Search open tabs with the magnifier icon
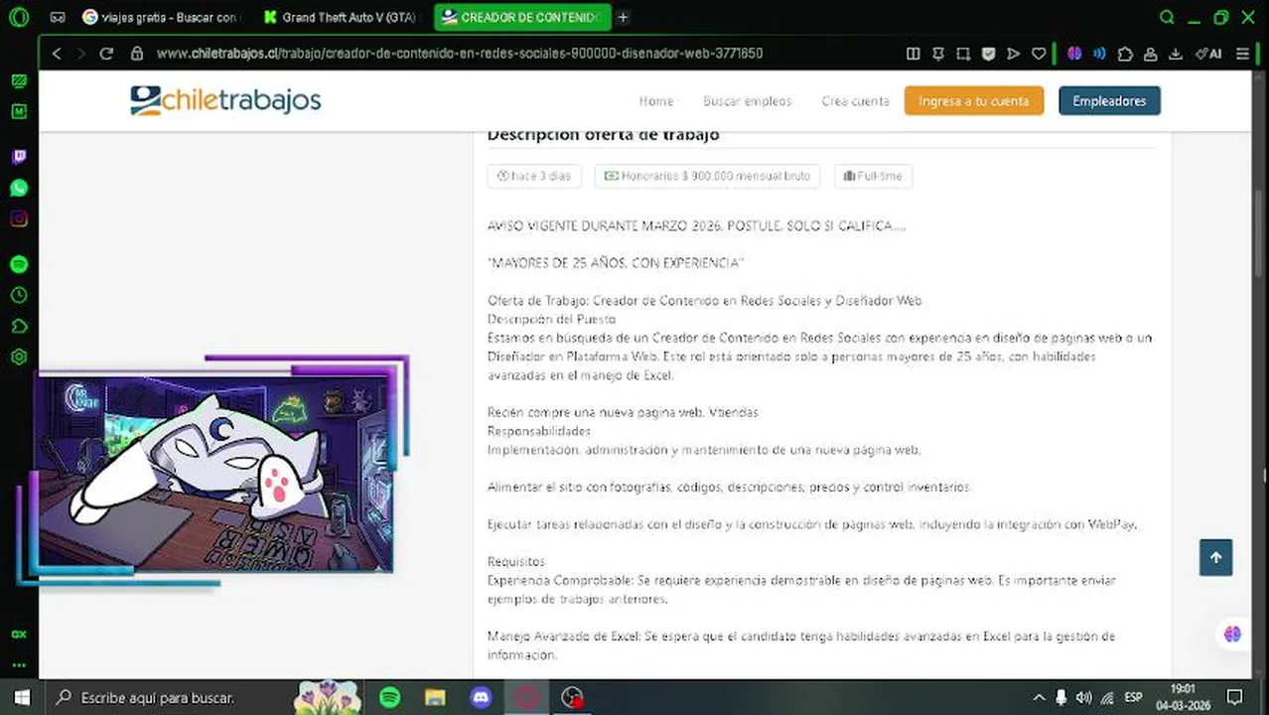 tap(1168, 17)
